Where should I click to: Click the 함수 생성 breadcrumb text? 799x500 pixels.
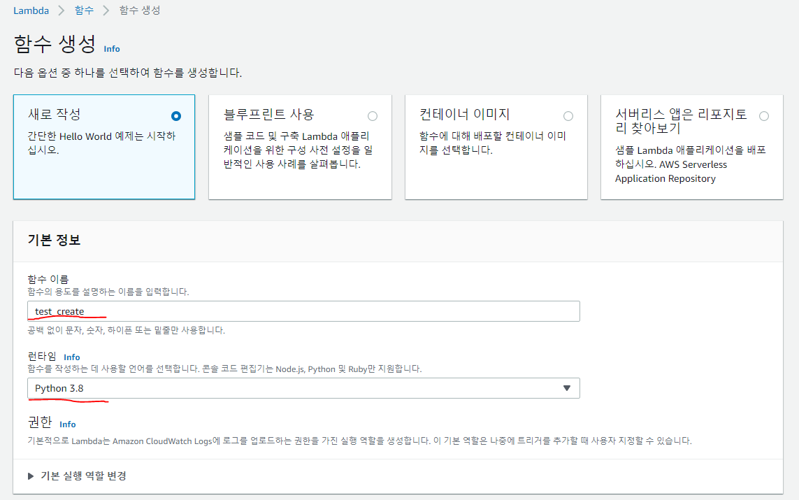tap(140, 10)
